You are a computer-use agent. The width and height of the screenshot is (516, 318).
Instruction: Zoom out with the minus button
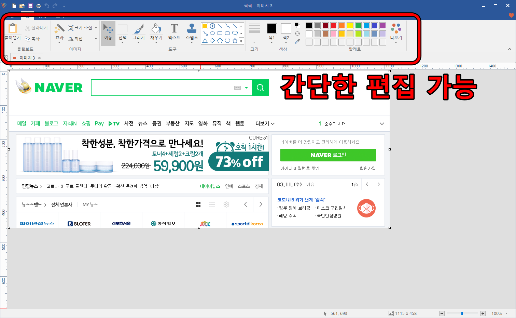[x=442, y=314]
